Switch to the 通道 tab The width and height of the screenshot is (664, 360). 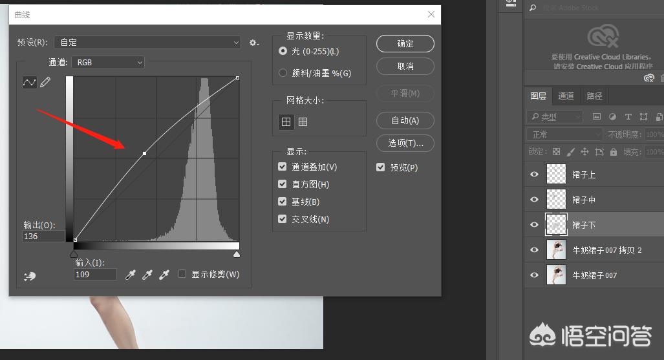pyautogui.click(x=566, y=96)
